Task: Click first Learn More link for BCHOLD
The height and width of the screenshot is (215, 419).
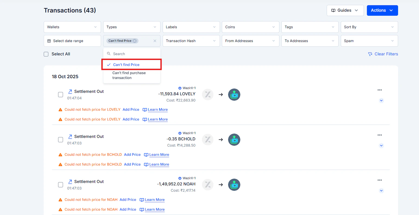Action: tap(156, 155)
